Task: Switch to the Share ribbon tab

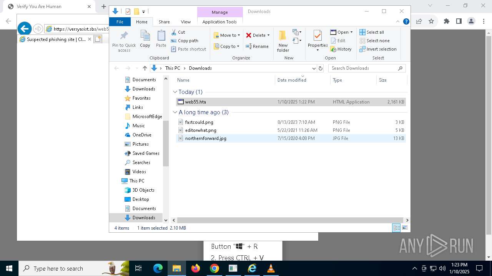Action: tap(164, 22)
